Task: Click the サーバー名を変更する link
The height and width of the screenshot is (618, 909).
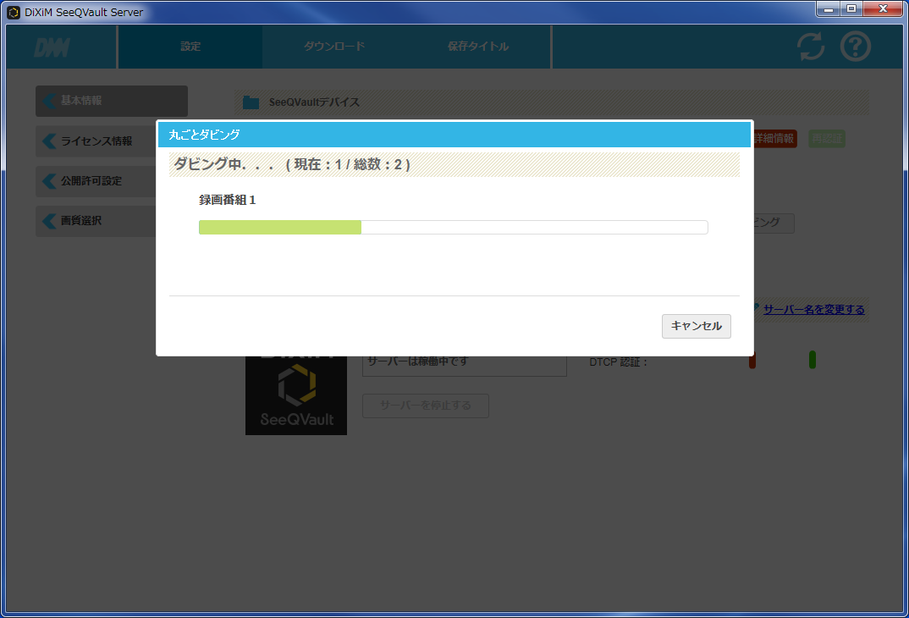Action: 814,310
